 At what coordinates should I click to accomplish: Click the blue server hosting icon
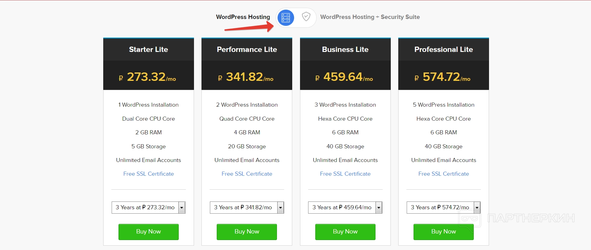click(x=286, y=17)
